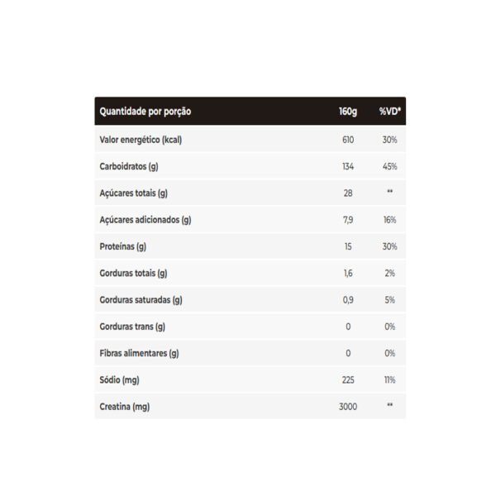The height and width of the screenshot is (496, 496).
Task: Click the Gorduras trans (g) label
Action: coord(132,327)
